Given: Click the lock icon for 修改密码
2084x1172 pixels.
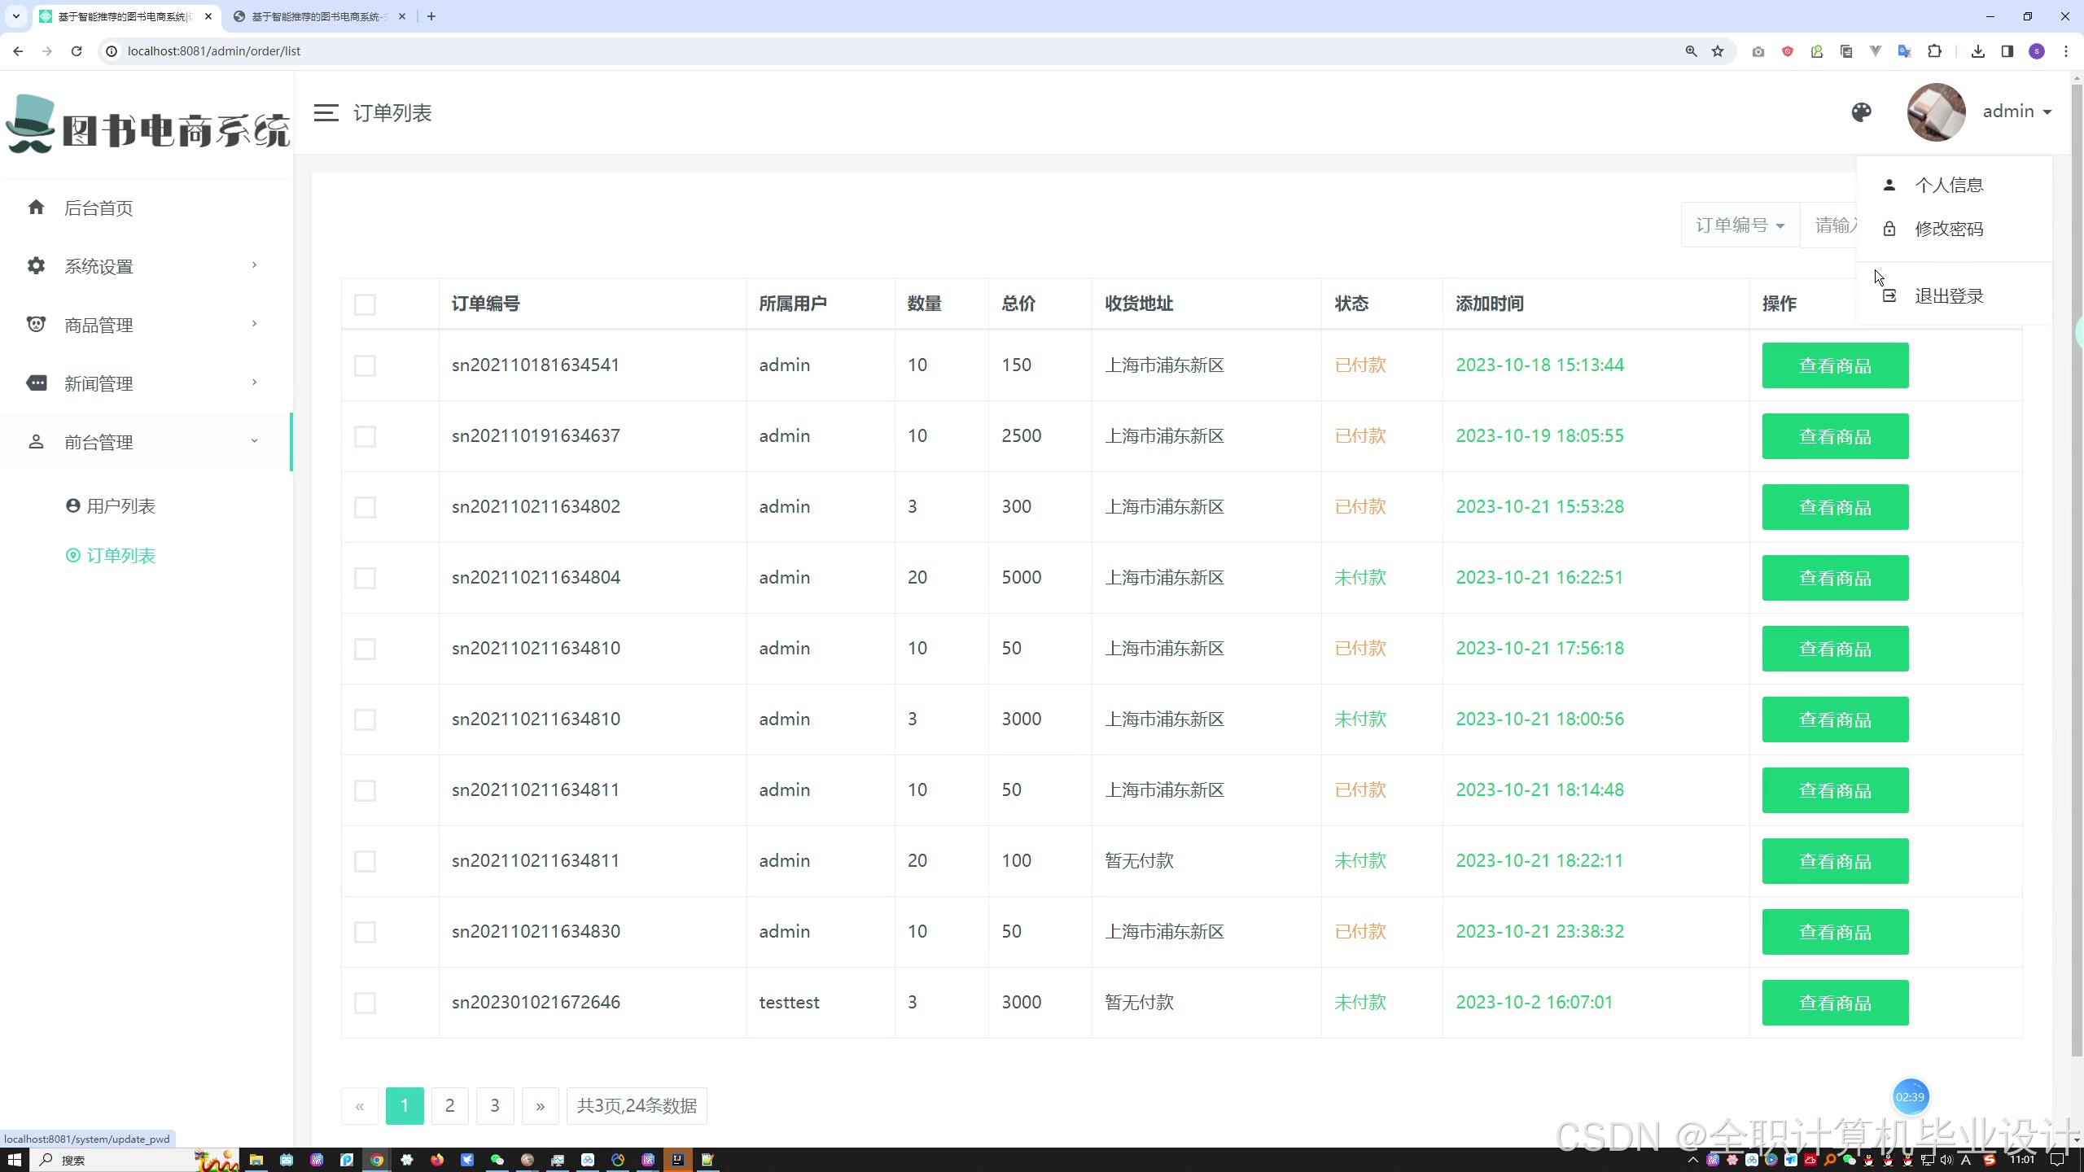Looking at the screenshot, I should pyautogui.click(x=1889, y=229).
